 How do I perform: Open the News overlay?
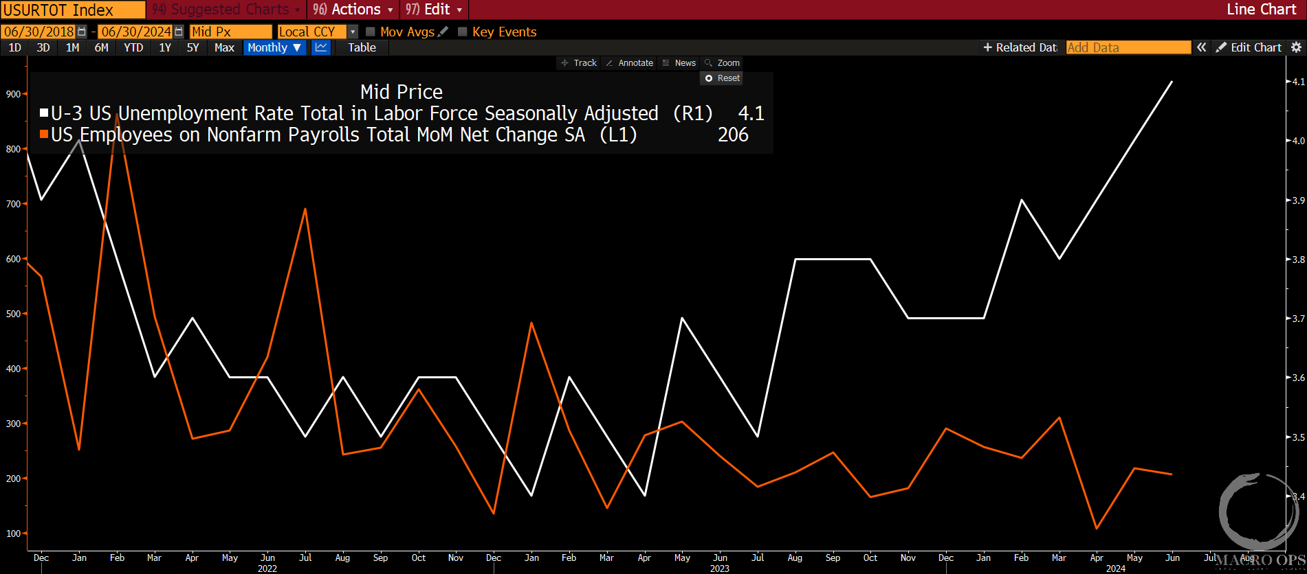[679, 62]
